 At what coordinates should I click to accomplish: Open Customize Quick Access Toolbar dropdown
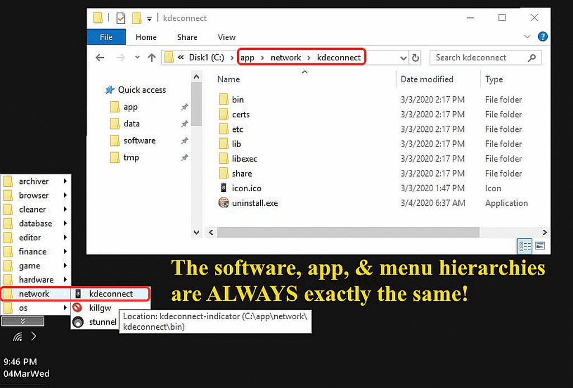(x=149, y=18)
